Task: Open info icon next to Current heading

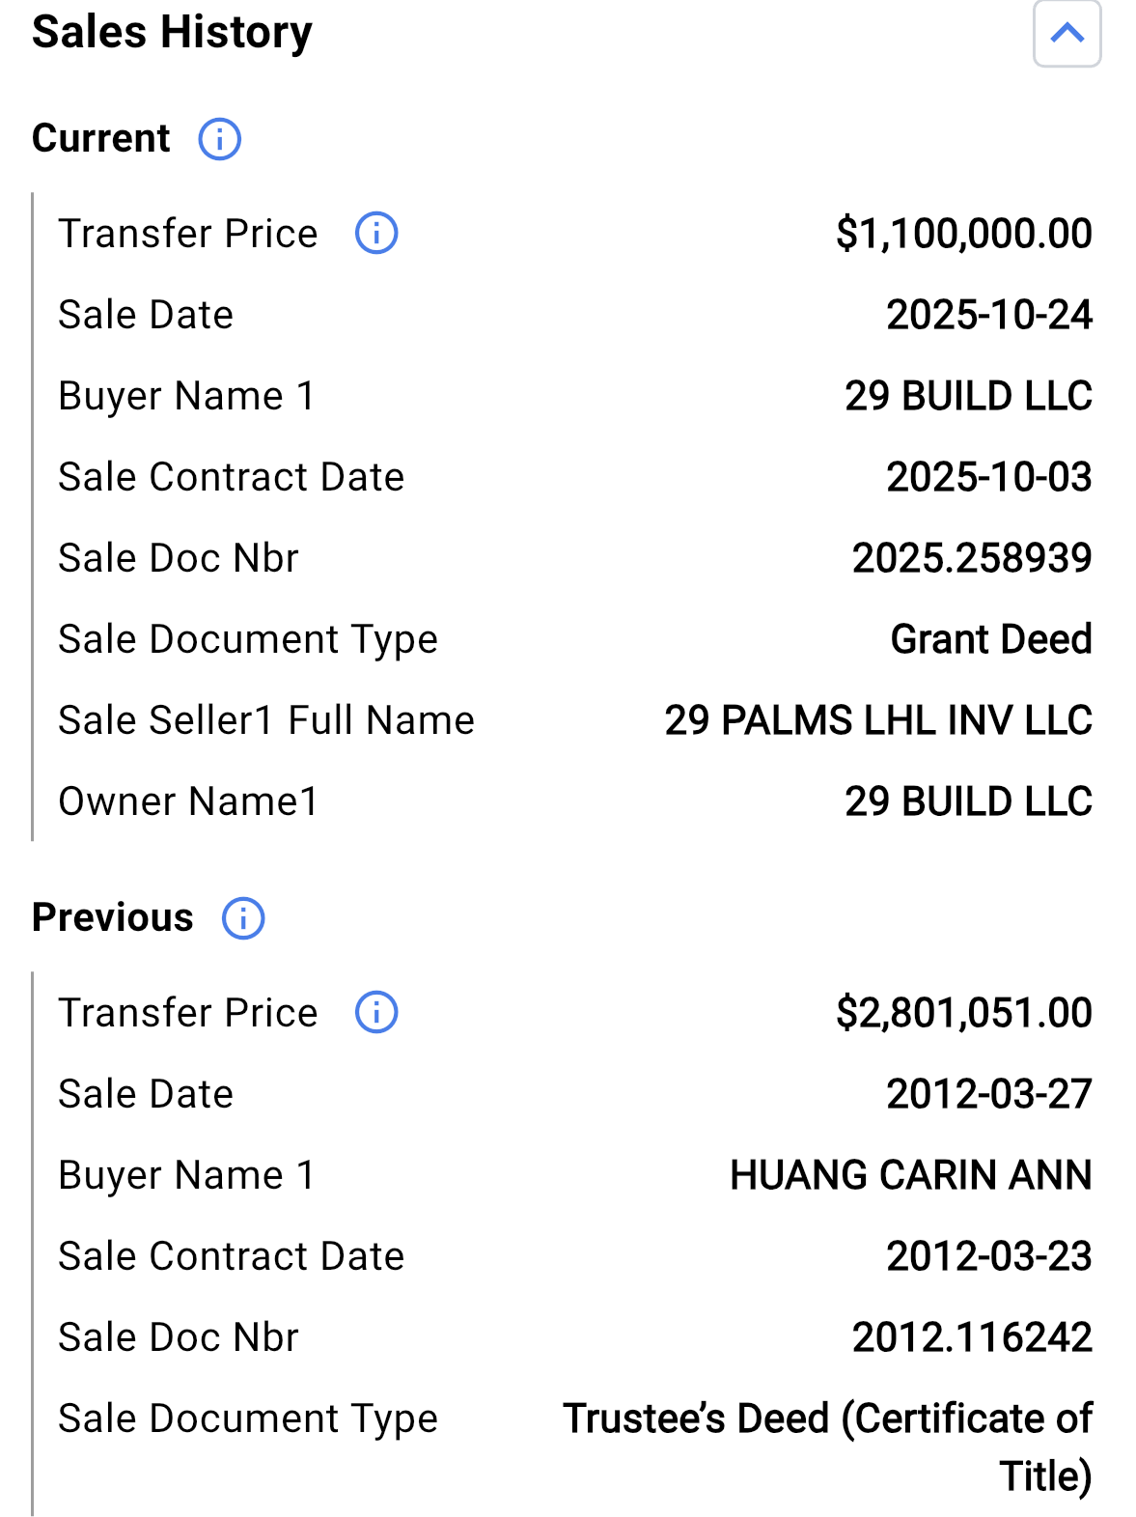Action: pos(219,139)
